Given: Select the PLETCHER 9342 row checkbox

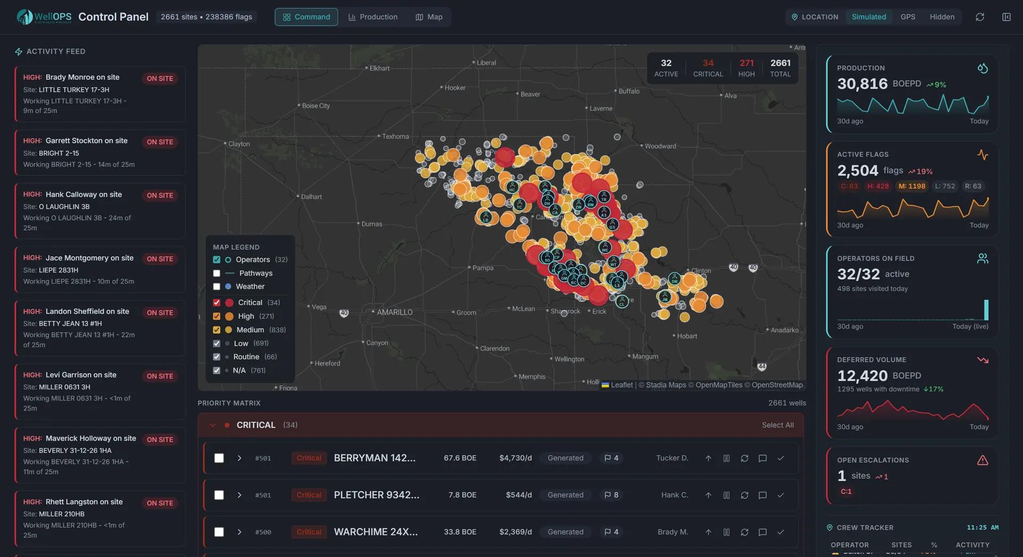Looking at the screenshot, I should pos(218,495).
